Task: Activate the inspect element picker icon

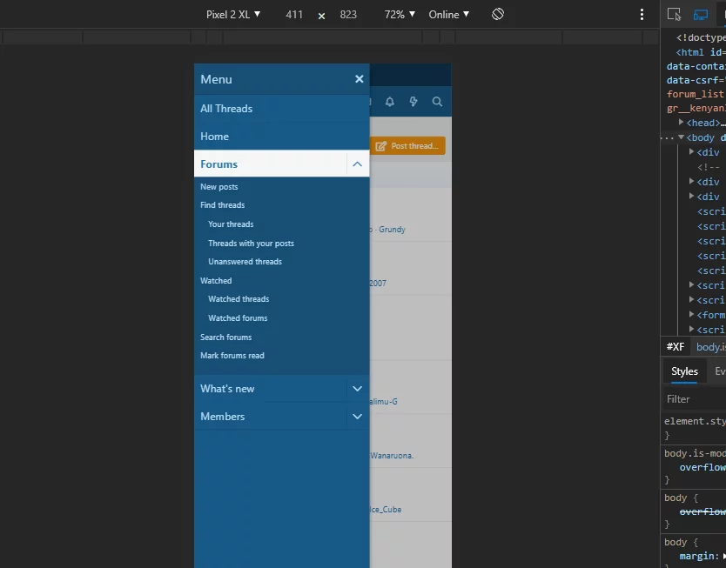Action: click(x=674, y=14)
